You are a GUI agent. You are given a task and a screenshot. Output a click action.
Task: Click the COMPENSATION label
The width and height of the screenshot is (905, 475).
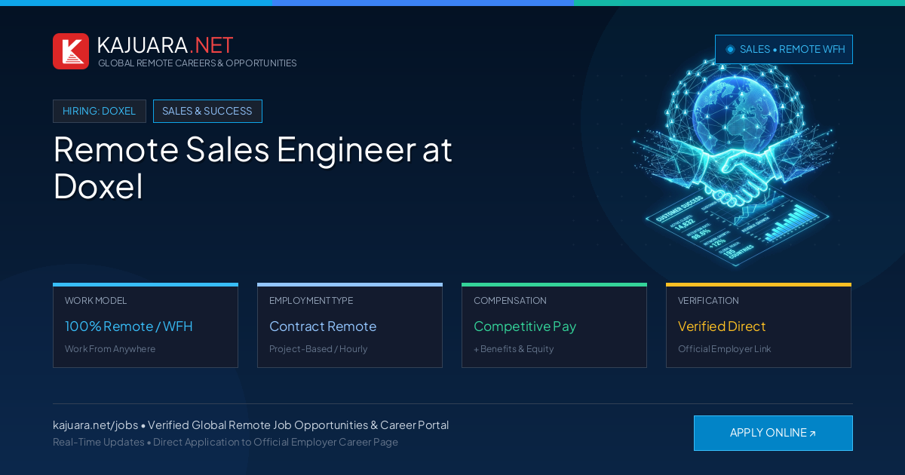pyautogui.click(x=510, y=301)
